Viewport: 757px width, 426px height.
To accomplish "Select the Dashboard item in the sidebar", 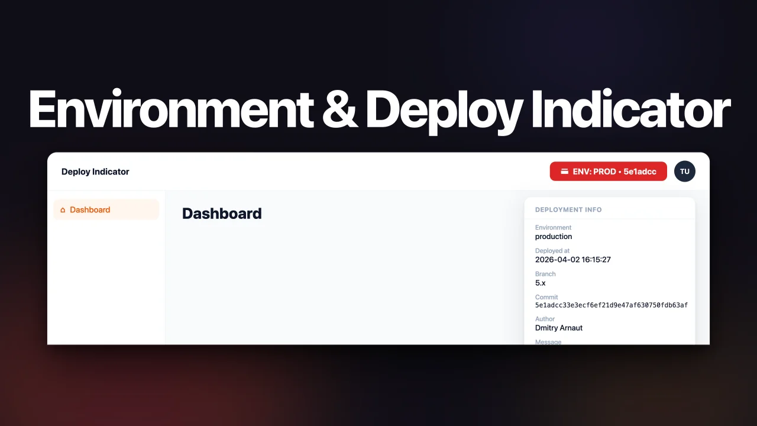I will coord(90,209).
